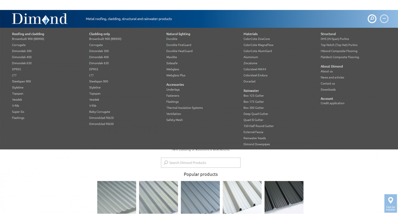Open the Account menu heading
The image size is (398, 224).
[x=327, y=99]
